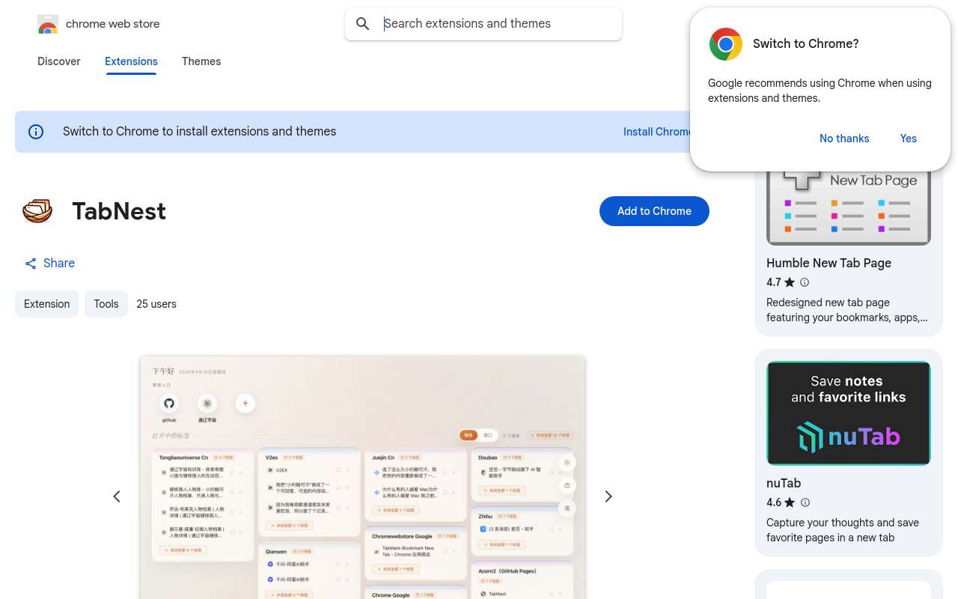The height and width of the screenshot is (599, 958).
Task: Click the TabNest extension icon
Action: point(37,211)
